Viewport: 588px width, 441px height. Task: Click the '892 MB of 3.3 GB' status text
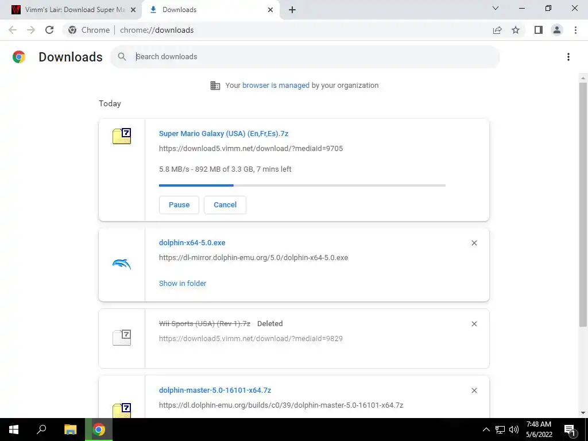(x=225, y=169)
